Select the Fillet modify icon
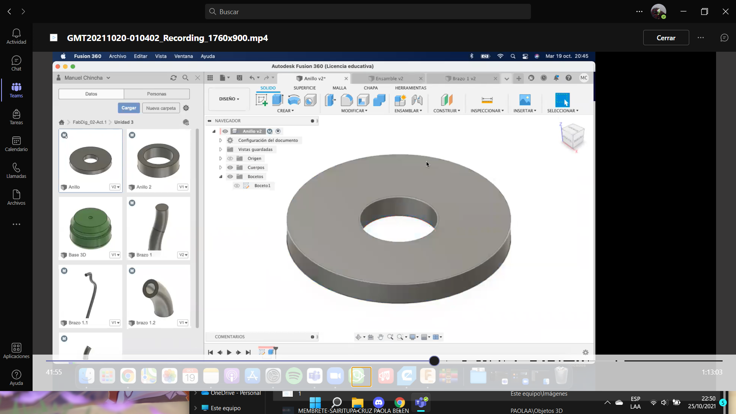 [347, 100]
